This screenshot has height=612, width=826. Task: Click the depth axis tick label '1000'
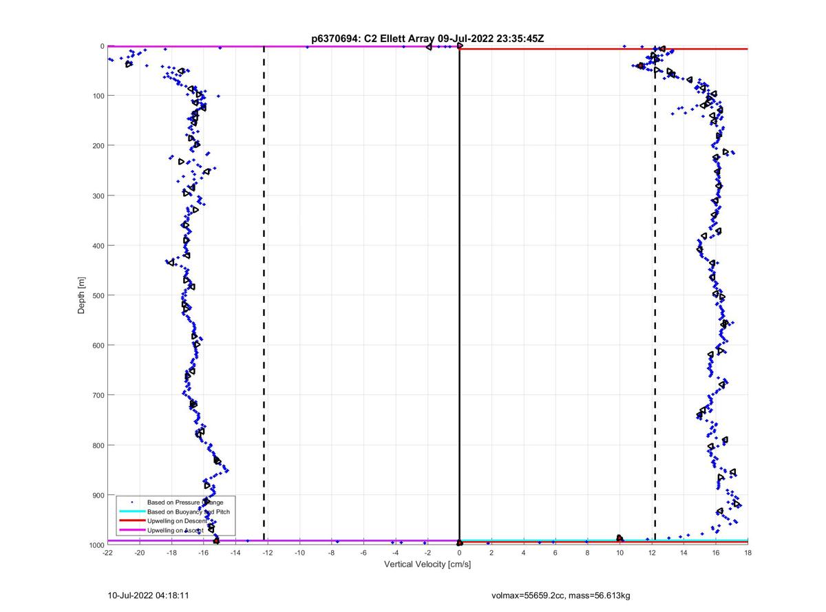(96, 545)
